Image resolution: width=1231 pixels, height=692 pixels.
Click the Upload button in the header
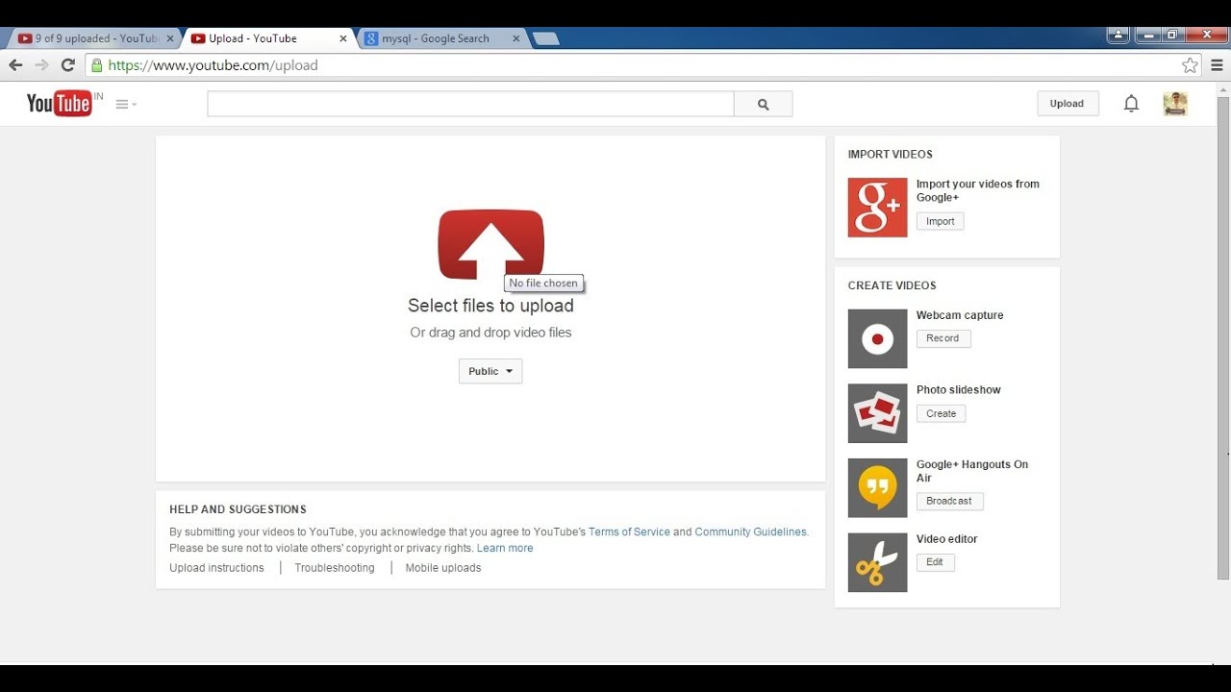pyautogui.click(x=1068, y=104)
